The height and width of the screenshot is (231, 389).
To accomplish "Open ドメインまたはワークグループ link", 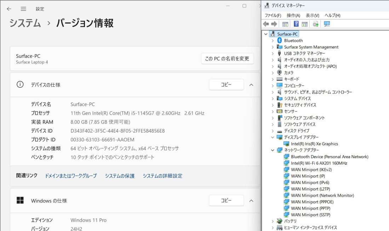I will point(71,176).
